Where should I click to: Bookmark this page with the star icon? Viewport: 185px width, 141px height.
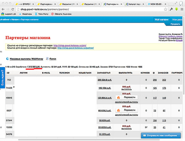click(165, 9)
